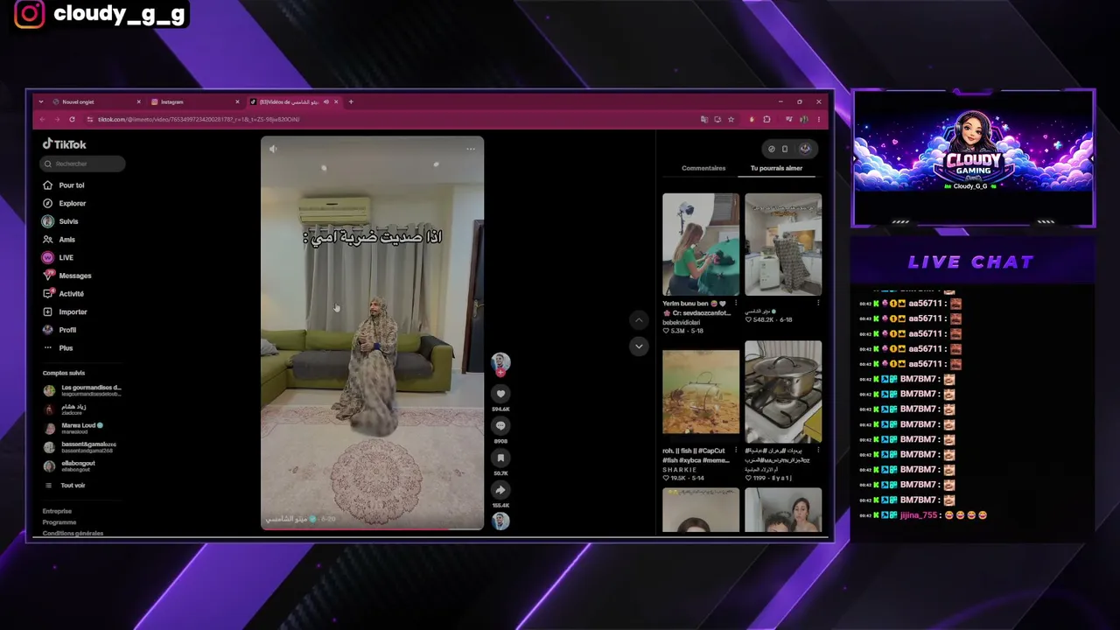The width and height of the screenshot is (1120, 630).
Task: Bookmark the video to favorites
Action: (x=500, y=458)
